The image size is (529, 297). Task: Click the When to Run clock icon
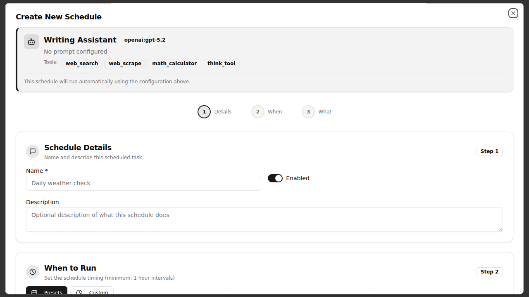[33, 272]
